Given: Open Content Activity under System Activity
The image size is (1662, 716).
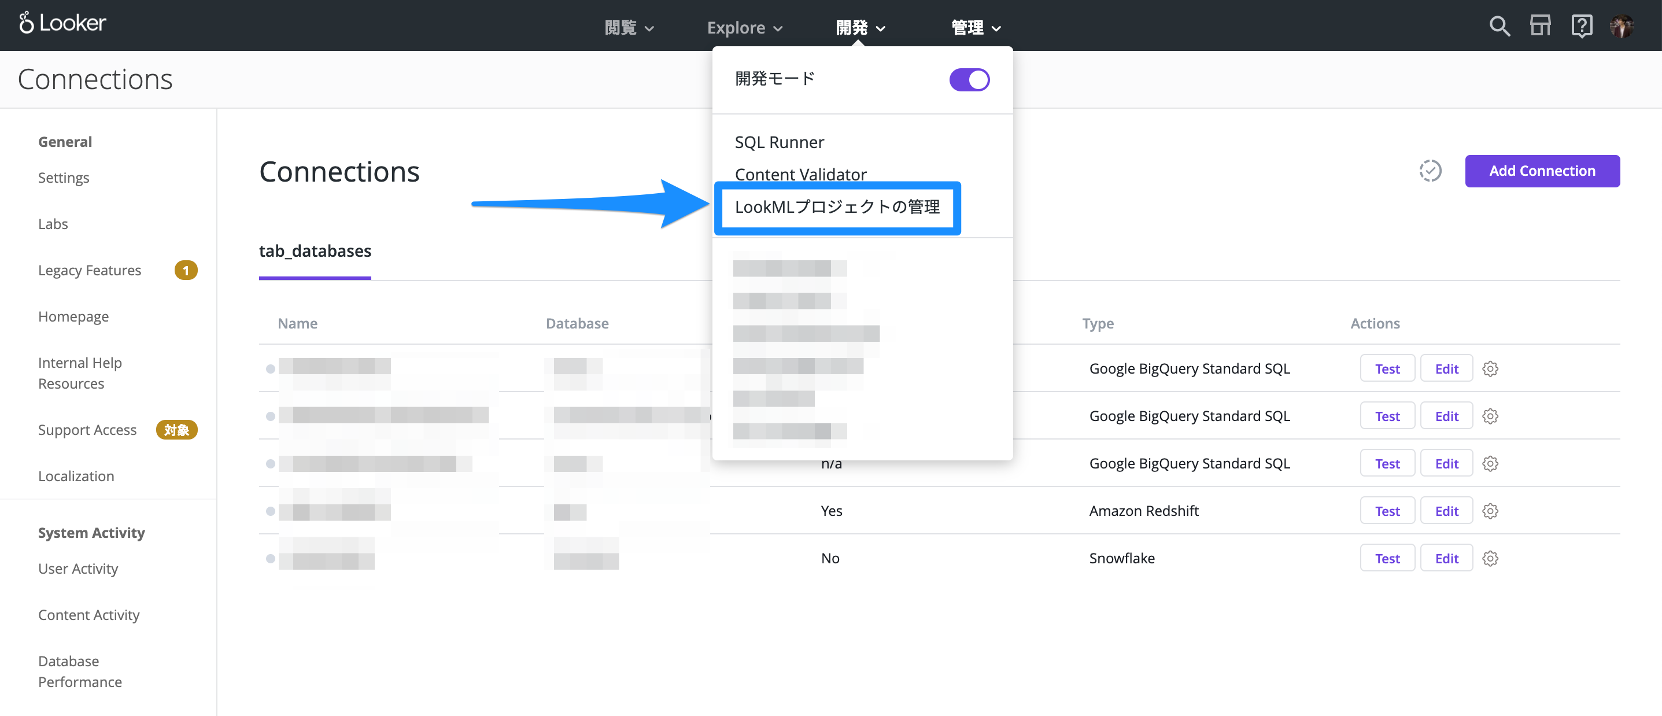Looking at the screenshot, I should (88, 615).
